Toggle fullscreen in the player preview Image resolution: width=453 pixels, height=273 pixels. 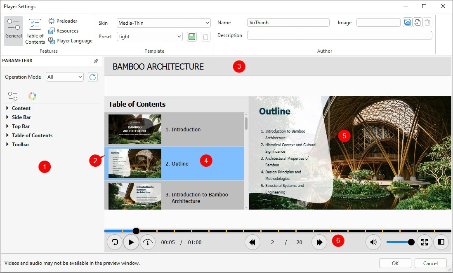(x=424, y=242)
